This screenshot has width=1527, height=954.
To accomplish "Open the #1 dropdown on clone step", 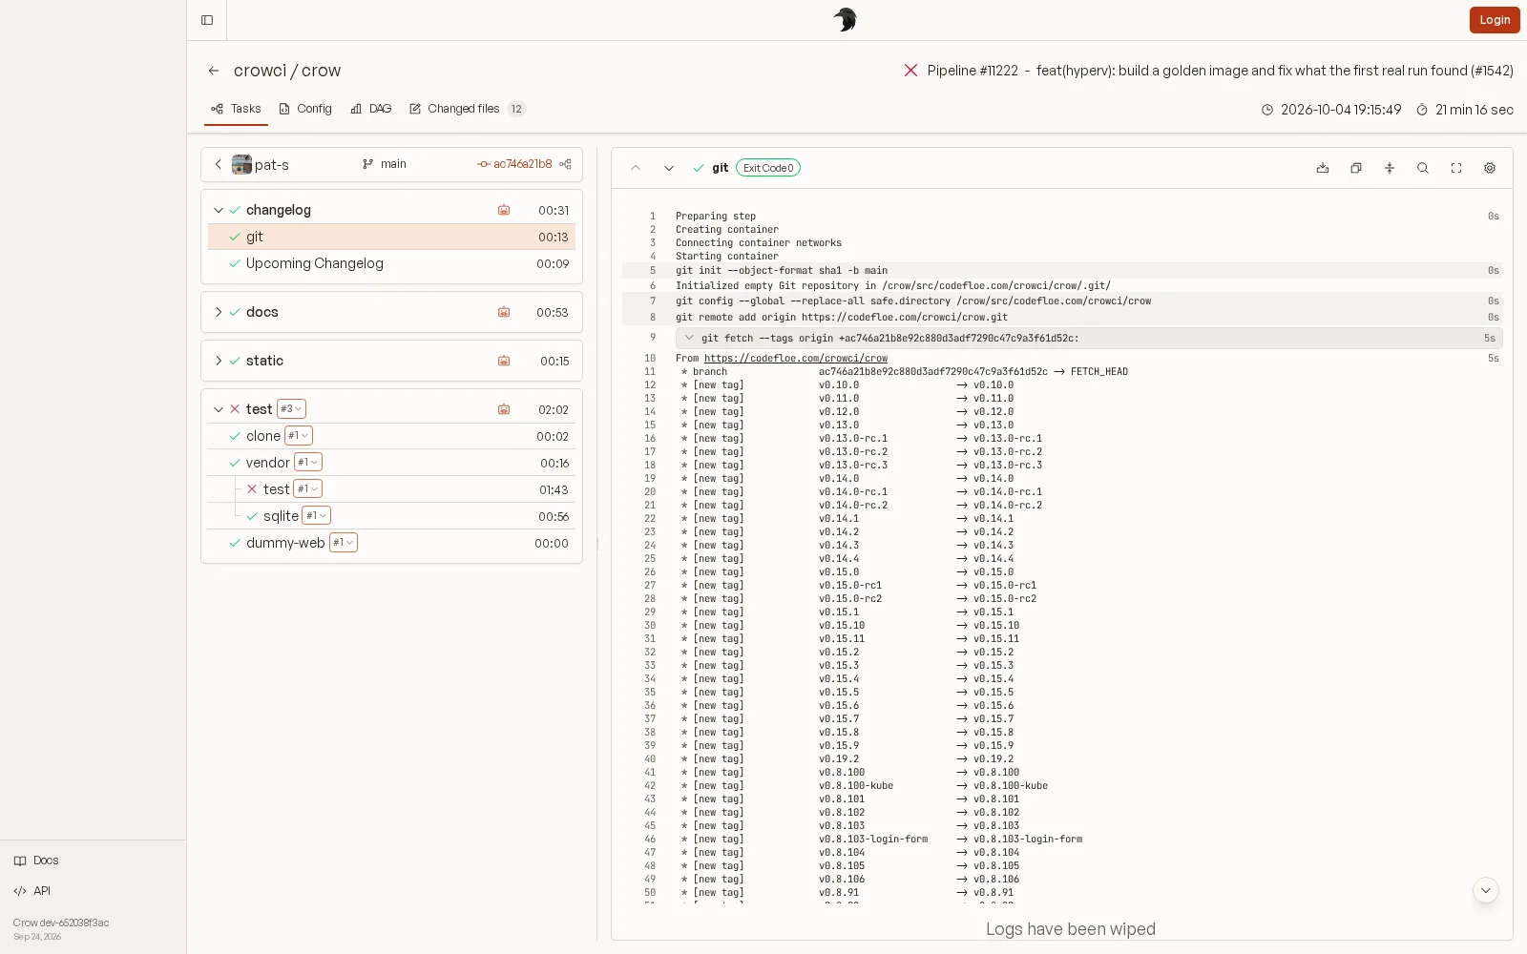I will (x=299, y=436).
